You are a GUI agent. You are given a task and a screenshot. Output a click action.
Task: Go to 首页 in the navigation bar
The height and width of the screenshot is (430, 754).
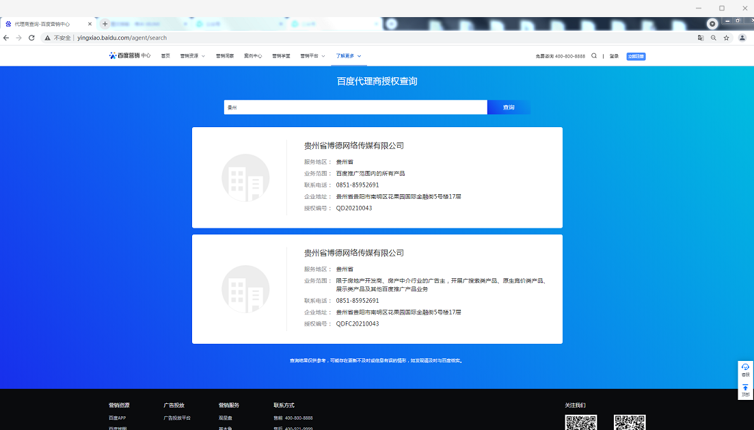(x=165, y=56)
